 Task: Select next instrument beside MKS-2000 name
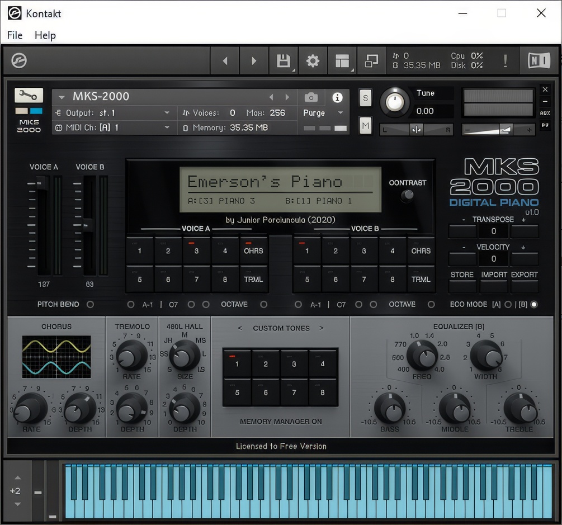point(287,97)
